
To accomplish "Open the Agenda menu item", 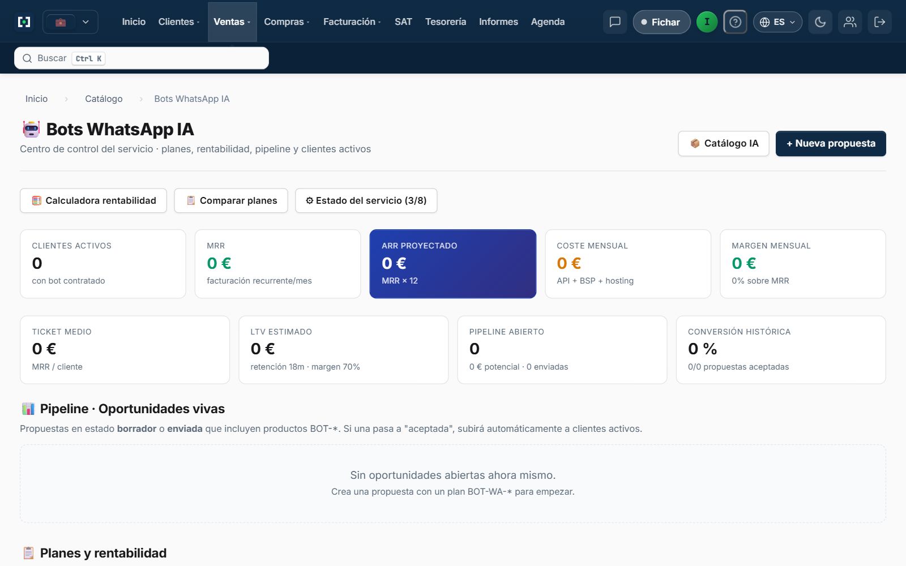I will click(x=548, y=22).
